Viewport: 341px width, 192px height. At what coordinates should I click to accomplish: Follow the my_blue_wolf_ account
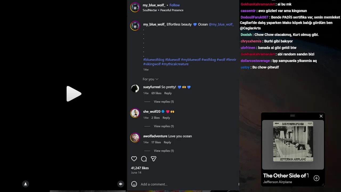(174, 5)
